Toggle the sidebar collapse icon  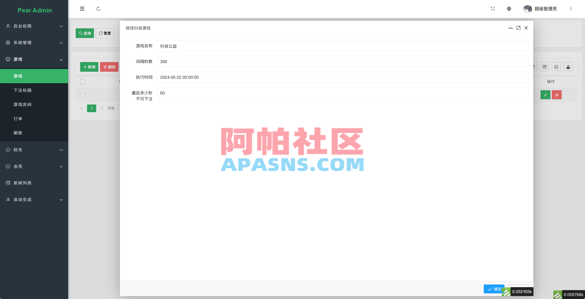click(82, 9)
